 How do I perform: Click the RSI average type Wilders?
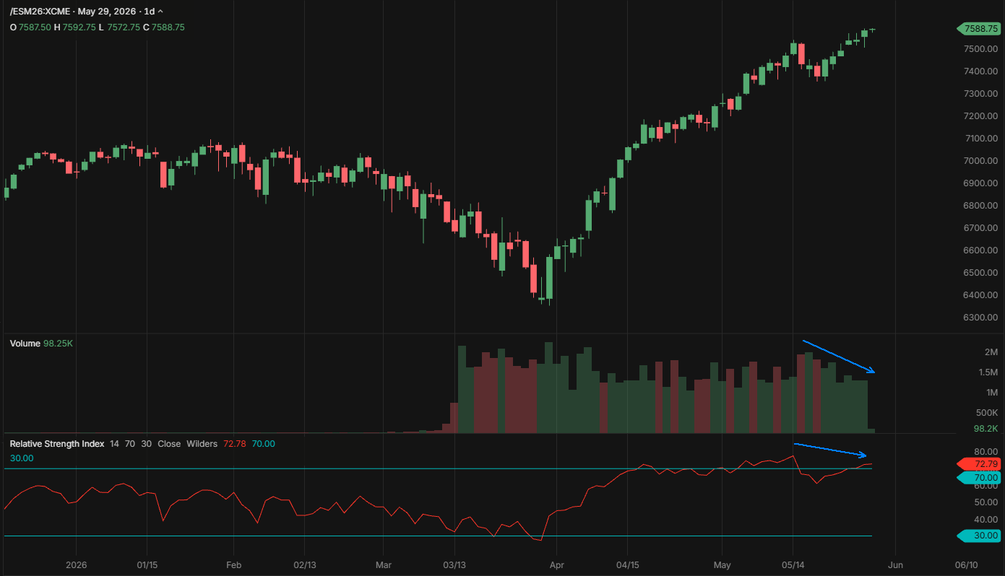click(x=202, y=444)
